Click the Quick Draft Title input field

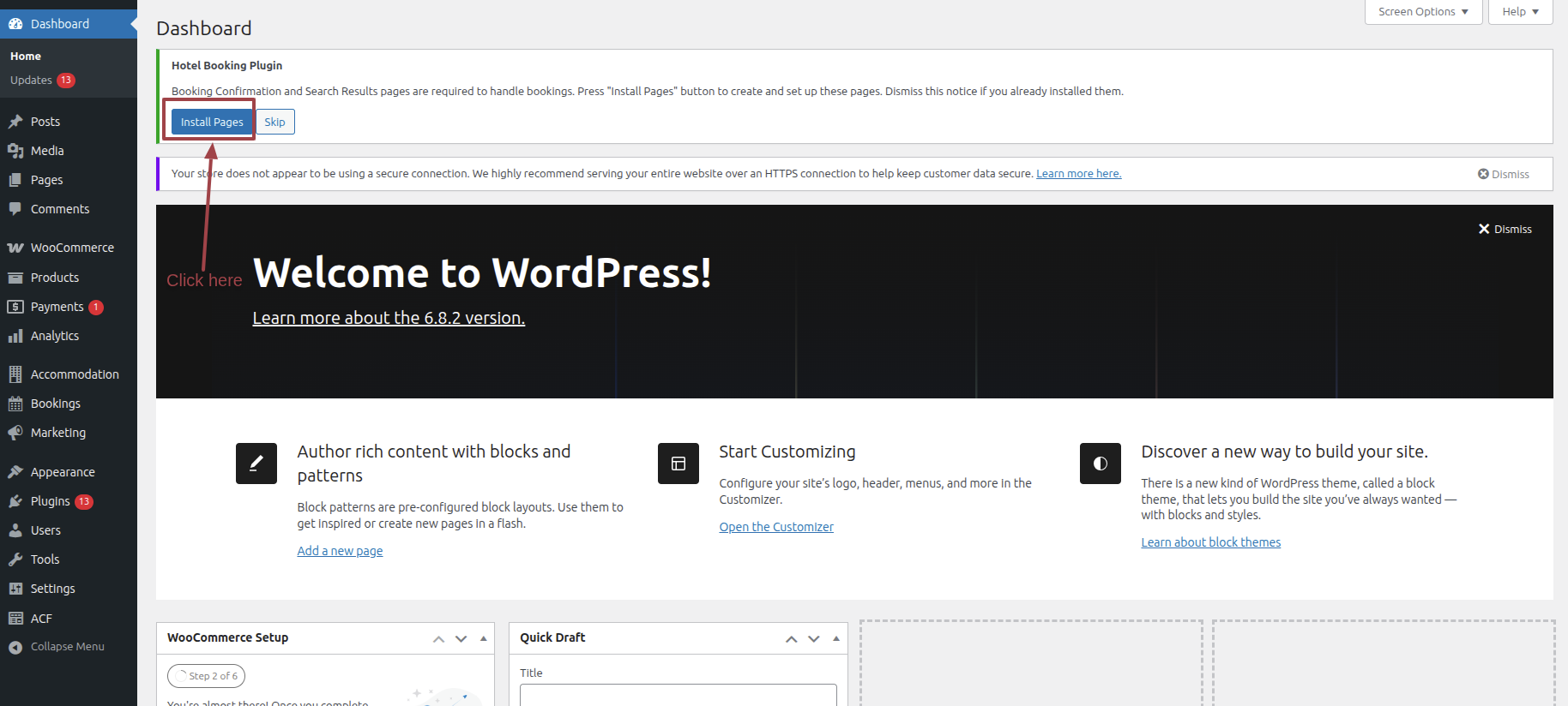(x=678, y=695)
